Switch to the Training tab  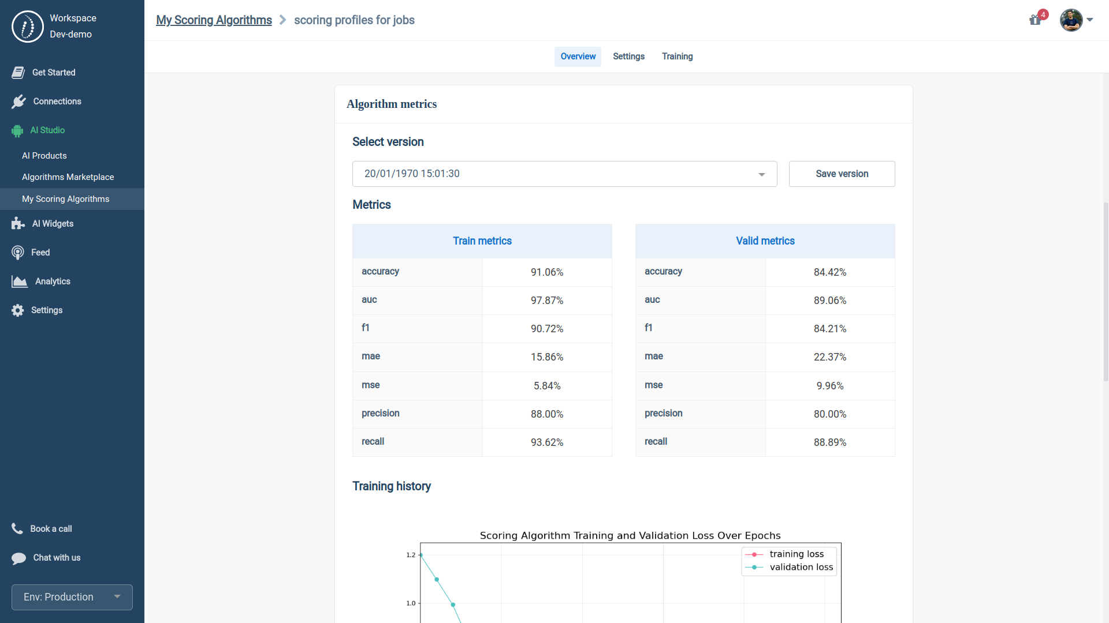tap(677, 57)
